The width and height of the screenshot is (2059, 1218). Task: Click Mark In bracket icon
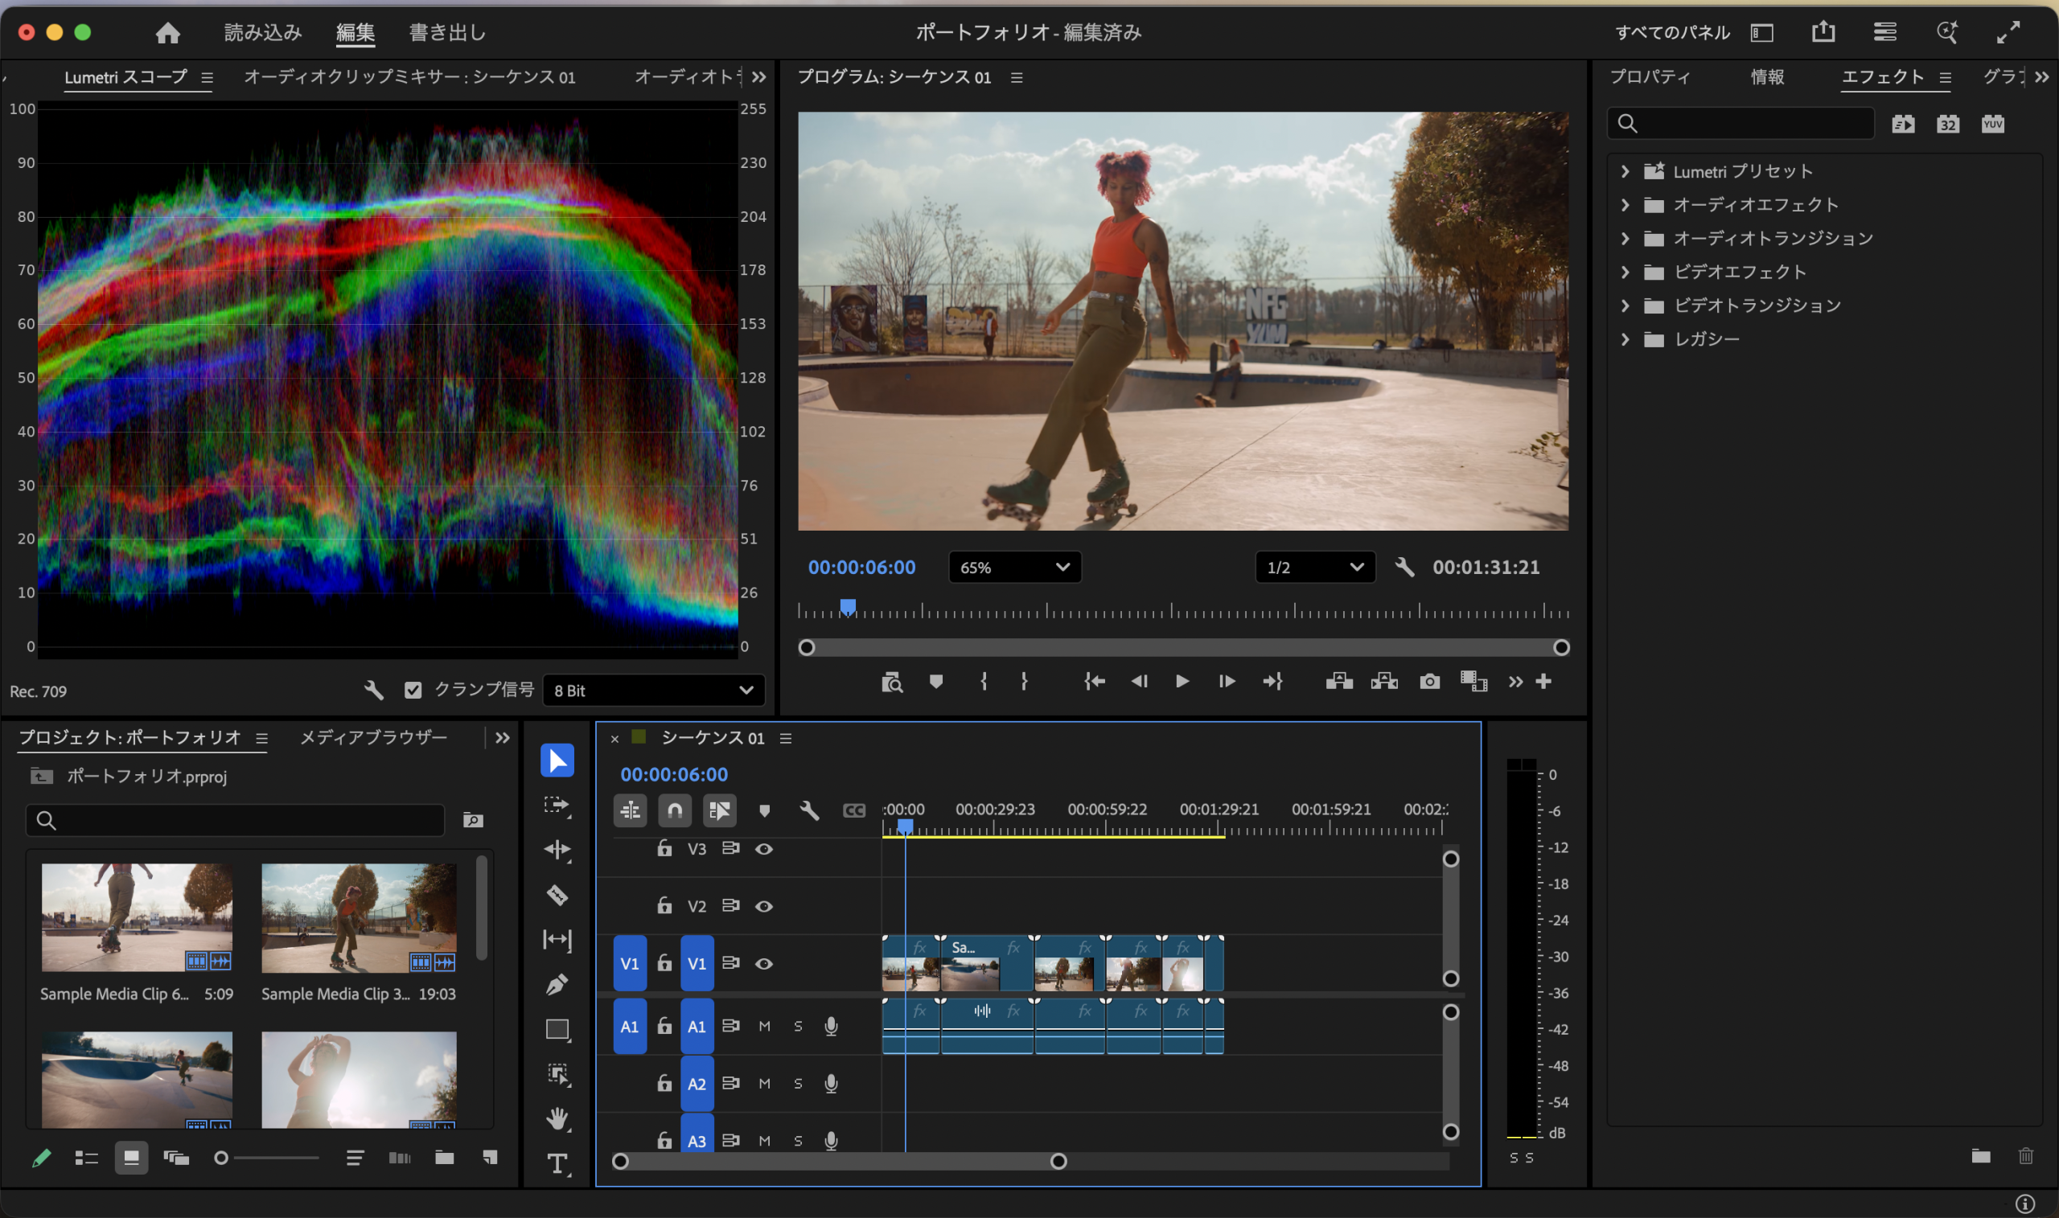coord(984,681)
